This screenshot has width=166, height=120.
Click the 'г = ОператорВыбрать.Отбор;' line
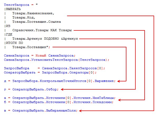[31, 90]
